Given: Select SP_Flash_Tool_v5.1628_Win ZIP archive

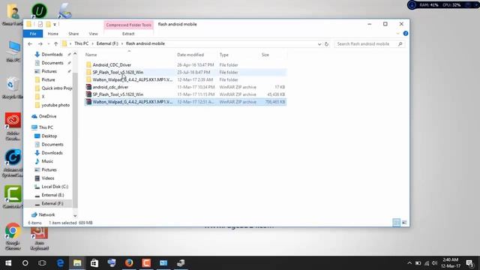Looking at the screenshot, I should 185,94.
